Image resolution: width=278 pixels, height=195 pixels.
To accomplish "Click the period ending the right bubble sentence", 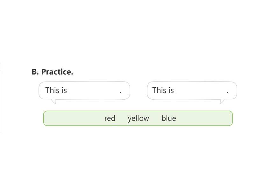I will point(227,92).
